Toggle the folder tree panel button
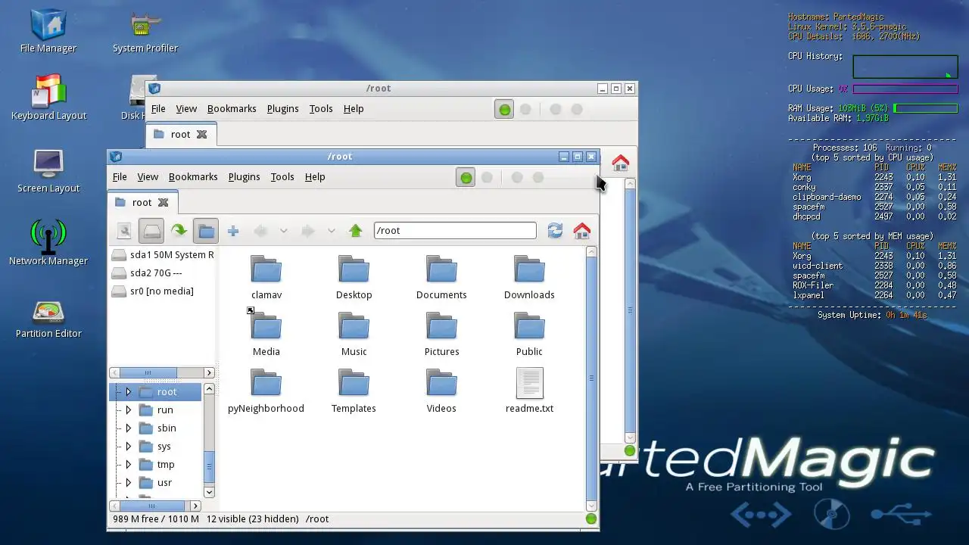This screenshot has width=969, height=545. click(x=206, y=231)
